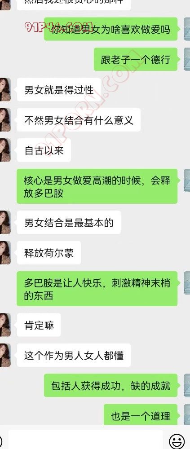The image size is (190, 449).
Task: Select the '肯定嘛' message bubble
Action: coord(39,325)
